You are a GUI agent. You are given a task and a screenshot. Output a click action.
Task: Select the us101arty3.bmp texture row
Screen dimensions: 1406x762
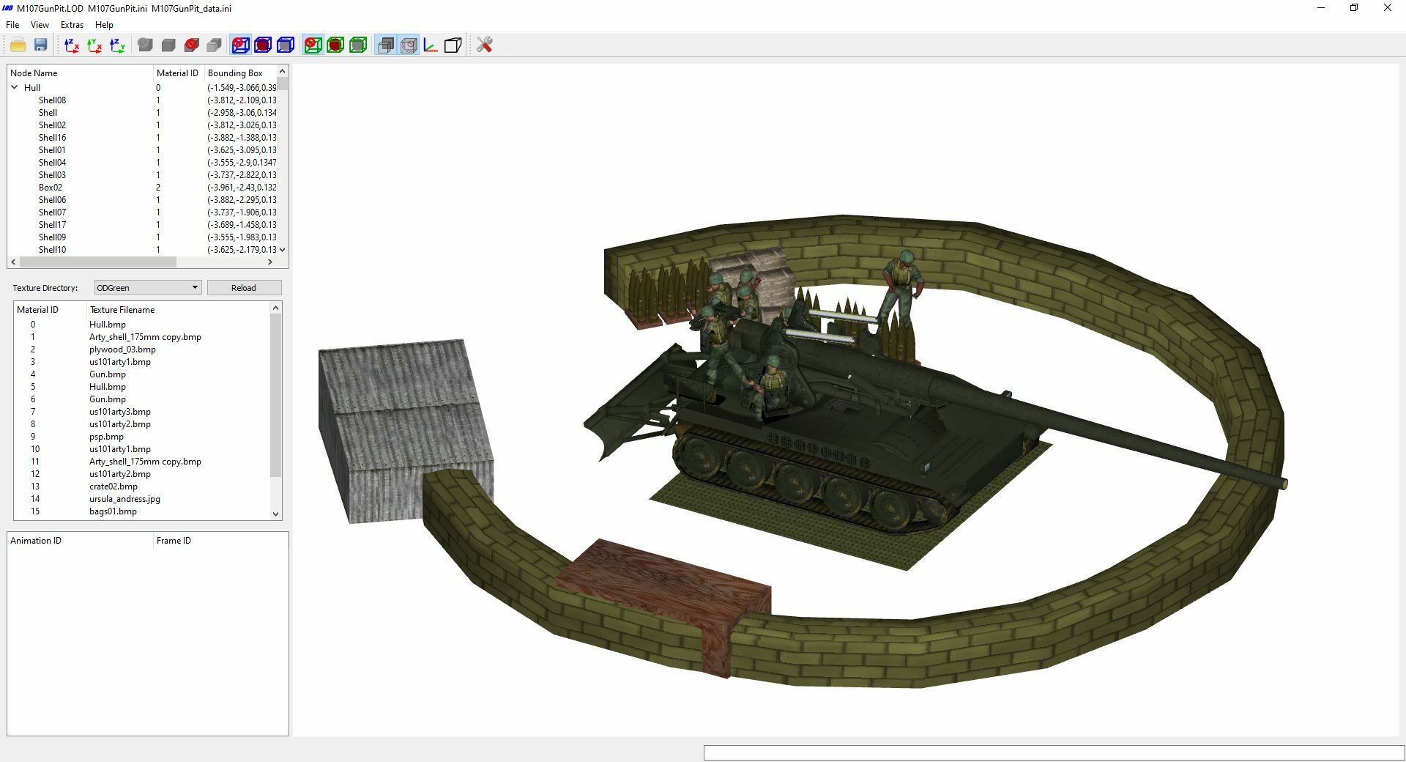(142, 412)
